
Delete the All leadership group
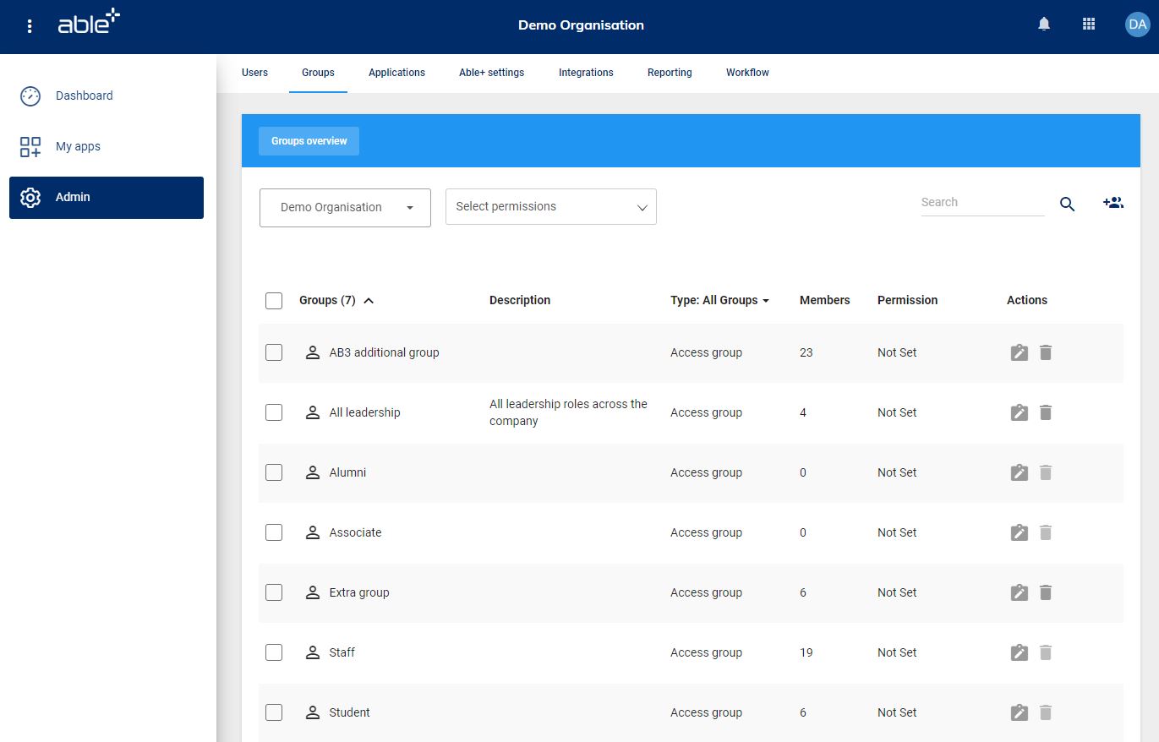tap(1046, 412)
